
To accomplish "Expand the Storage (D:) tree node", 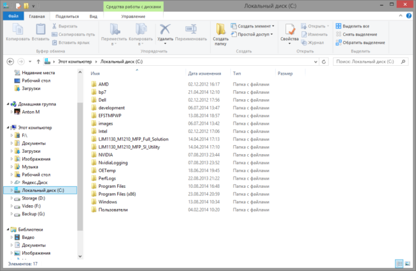I will [x=12, y=198].
